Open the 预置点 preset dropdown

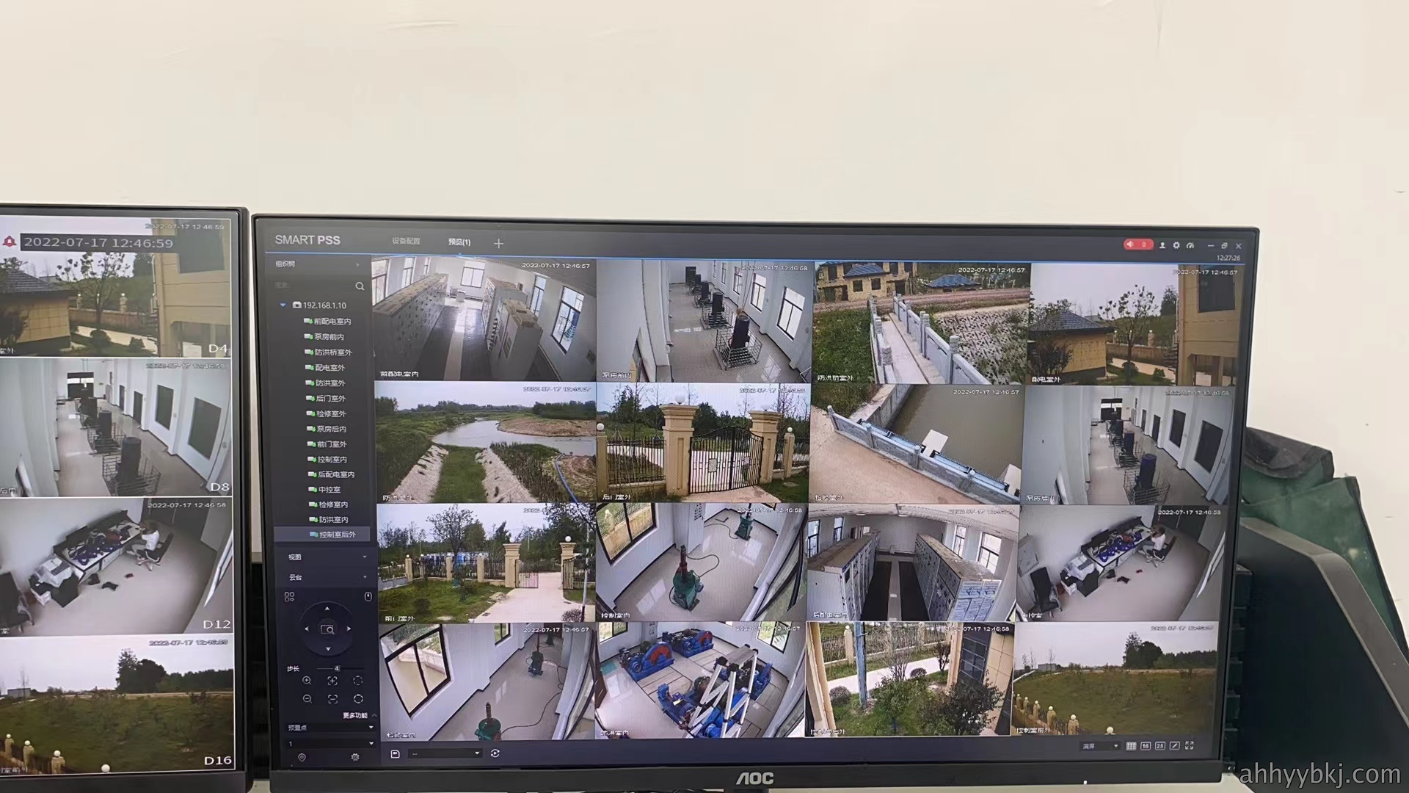tap(330, 728)
